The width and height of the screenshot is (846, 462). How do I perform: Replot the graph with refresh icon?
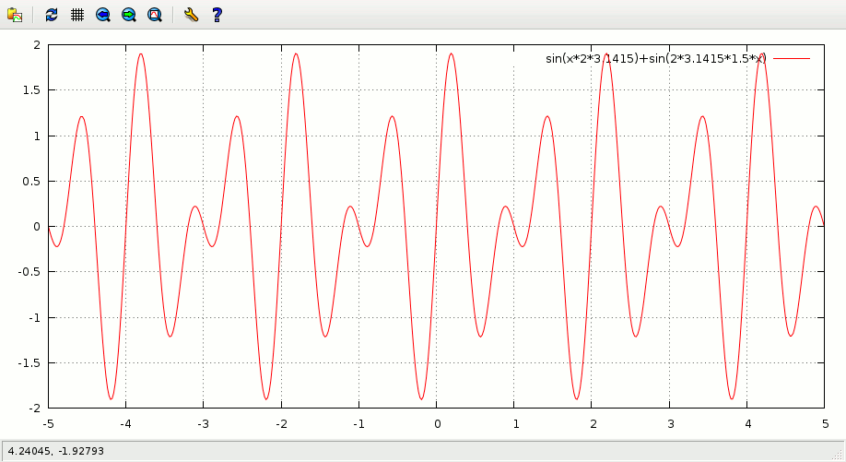pyautogui.click(x=52, y=15)
